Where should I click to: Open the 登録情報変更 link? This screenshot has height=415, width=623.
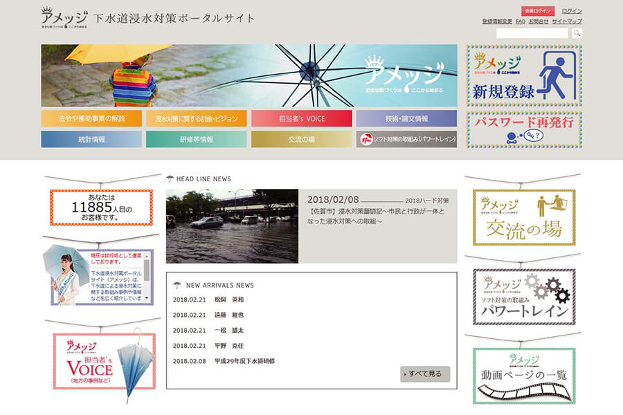click(497, 21)
